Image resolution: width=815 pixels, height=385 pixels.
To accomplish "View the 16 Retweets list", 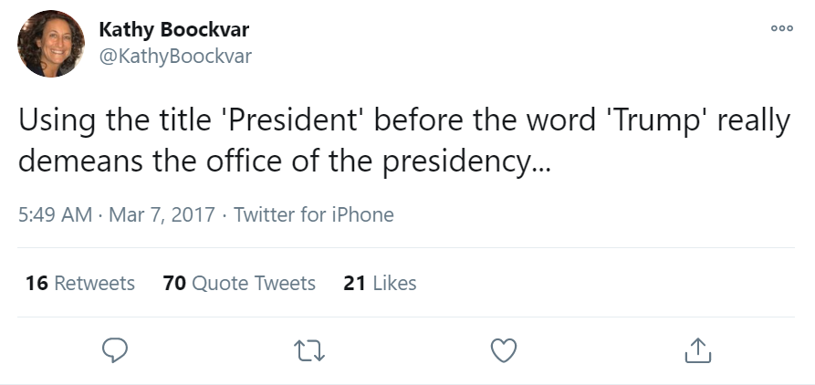I will click(80, 283).
